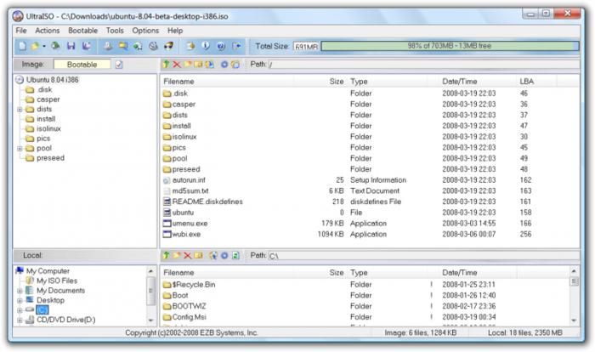
Task: Click the Make CD/DVD Image toolbar icon
Action: (108, 46)
